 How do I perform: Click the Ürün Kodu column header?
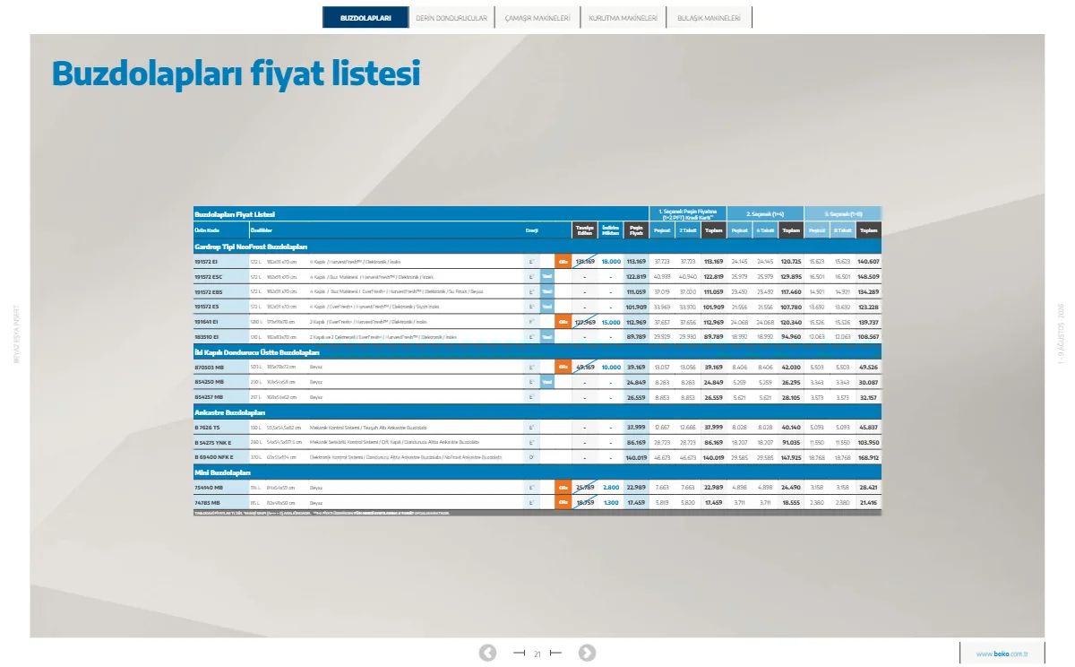tap(207, 230)
